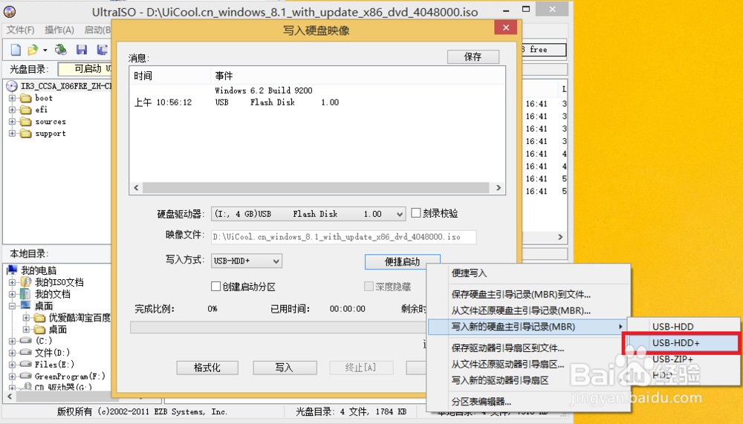
Task: Click the Open CD/DVD disc toolbar icon
Action: 61,50
